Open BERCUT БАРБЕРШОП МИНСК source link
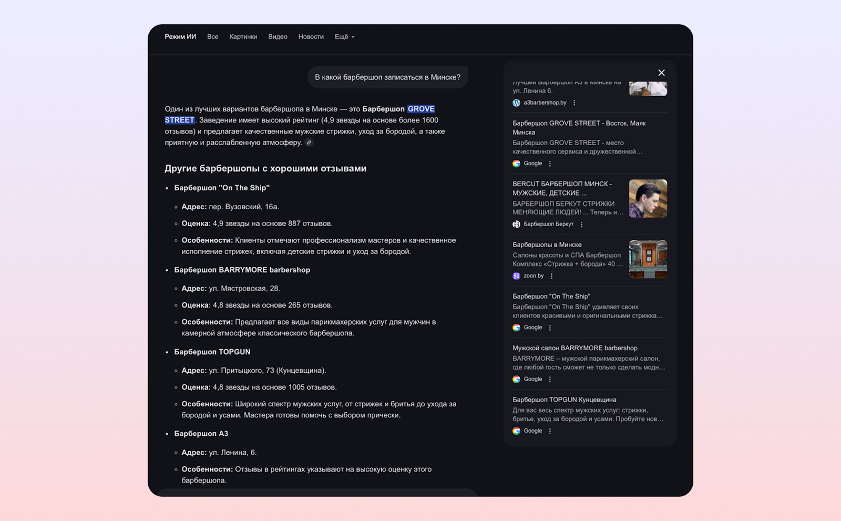Viewport: 841px width, 521px height. [x=562, y=188]
